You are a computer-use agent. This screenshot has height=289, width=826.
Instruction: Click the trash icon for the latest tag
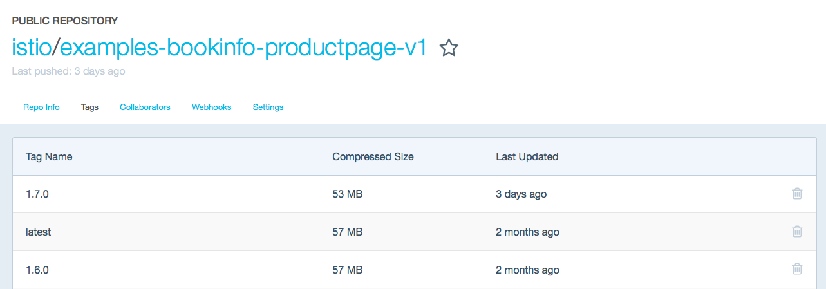coord(797,232)
